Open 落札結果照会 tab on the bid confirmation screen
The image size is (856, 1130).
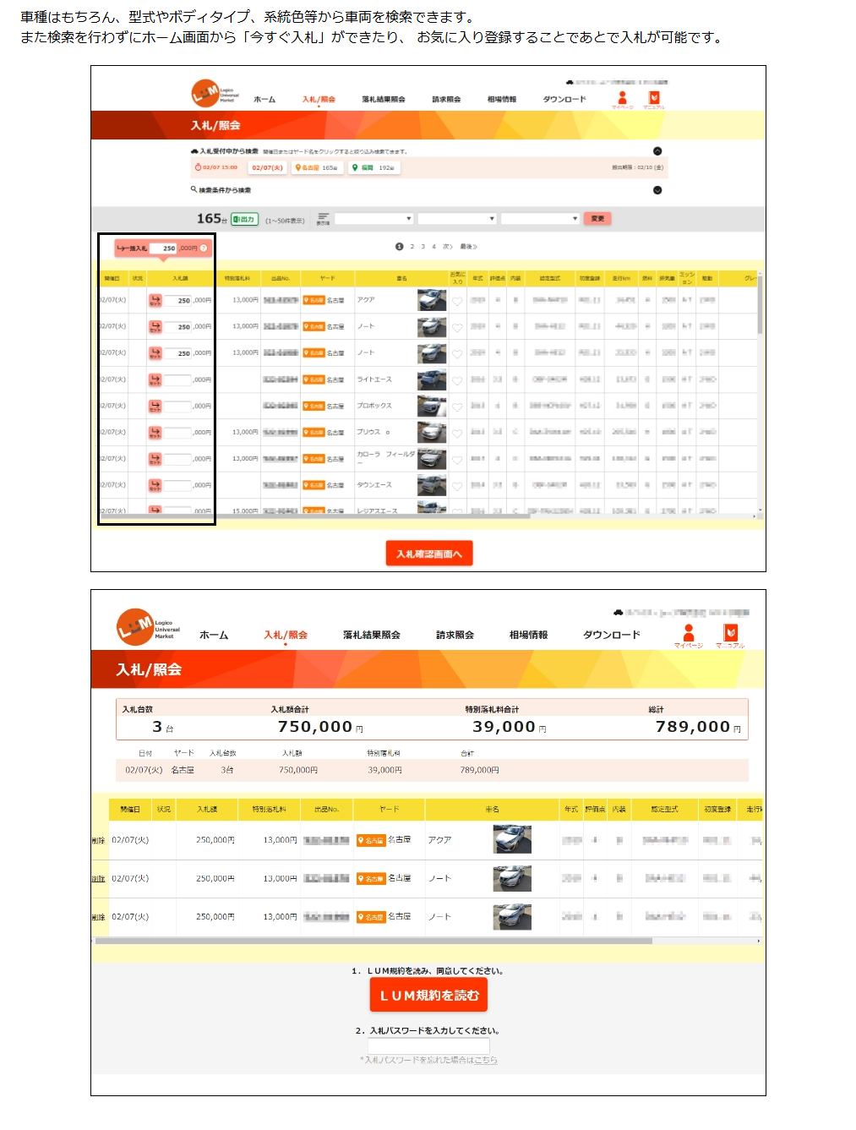(371, 635)
